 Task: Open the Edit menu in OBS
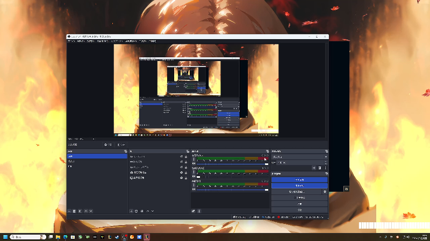[81, 41]
